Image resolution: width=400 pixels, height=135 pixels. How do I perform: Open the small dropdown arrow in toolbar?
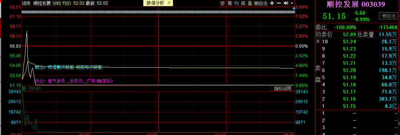[x=292, y=3]
